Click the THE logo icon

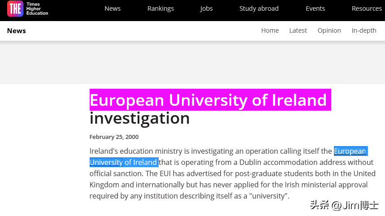click(15, 9)
